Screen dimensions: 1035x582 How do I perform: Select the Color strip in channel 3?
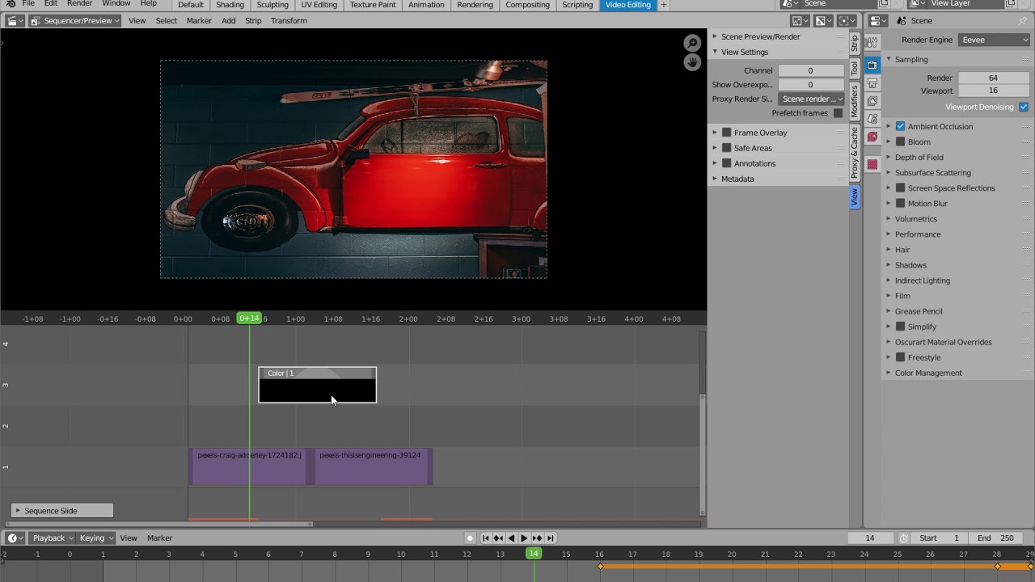[317, 385]
